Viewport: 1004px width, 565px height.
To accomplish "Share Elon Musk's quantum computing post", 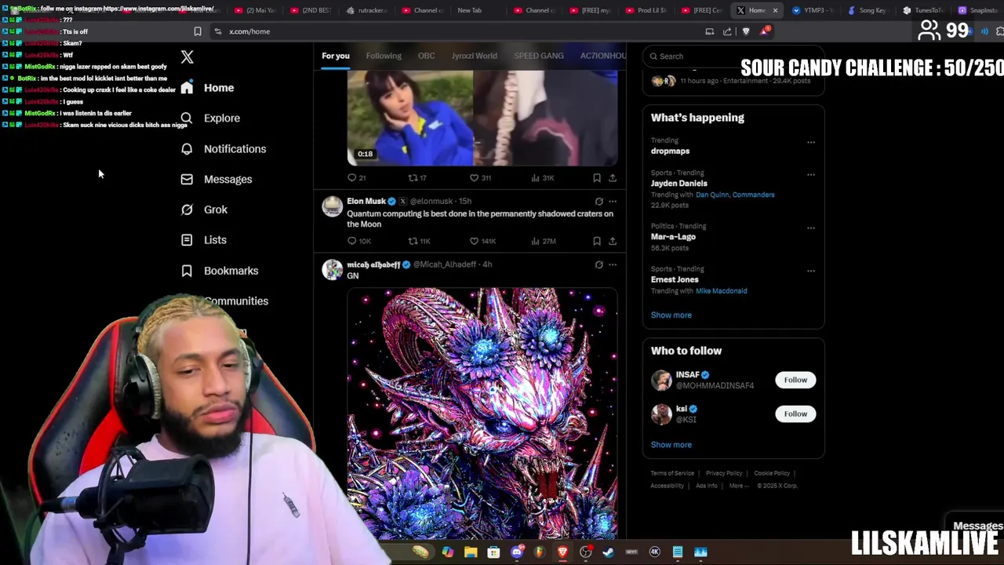I will pos(613,241).
